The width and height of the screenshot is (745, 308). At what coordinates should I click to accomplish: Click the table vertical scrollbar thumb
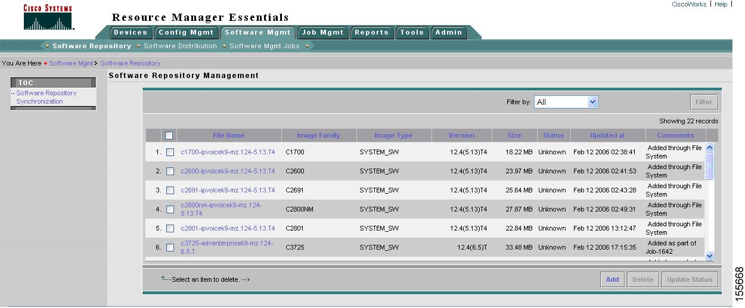coord(709,165)
